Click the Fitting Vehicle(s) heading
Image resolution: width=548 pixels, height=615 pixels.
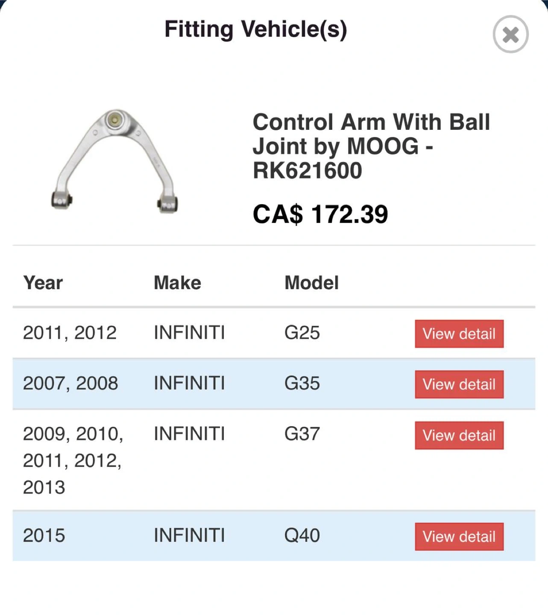(x=255, y=29)
